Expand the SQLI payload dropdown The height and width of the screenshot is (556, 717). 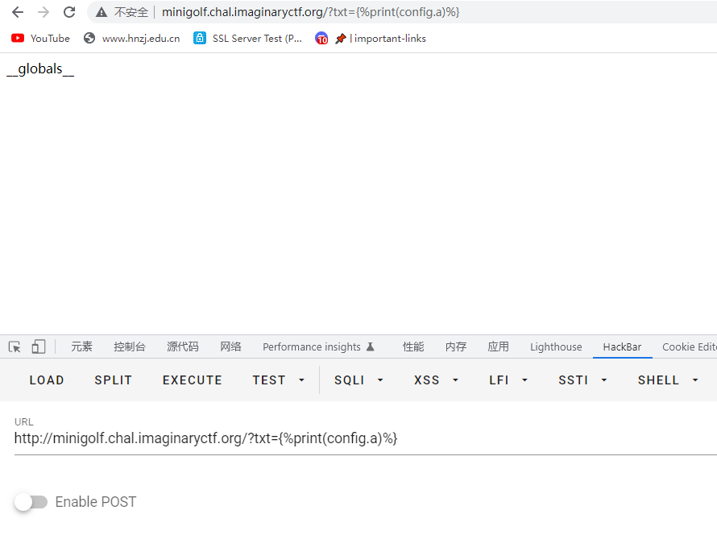(x=358, y=380)
